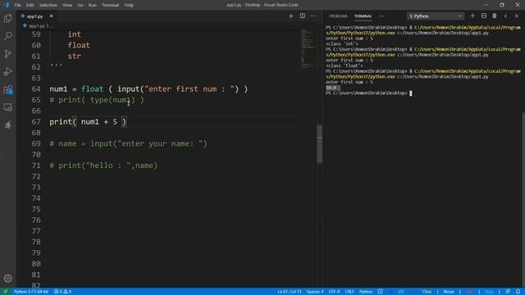Image resolution: width=525 pixels, height=295 pixels.
Task: Open the Help menu
Action: [129, 5]
